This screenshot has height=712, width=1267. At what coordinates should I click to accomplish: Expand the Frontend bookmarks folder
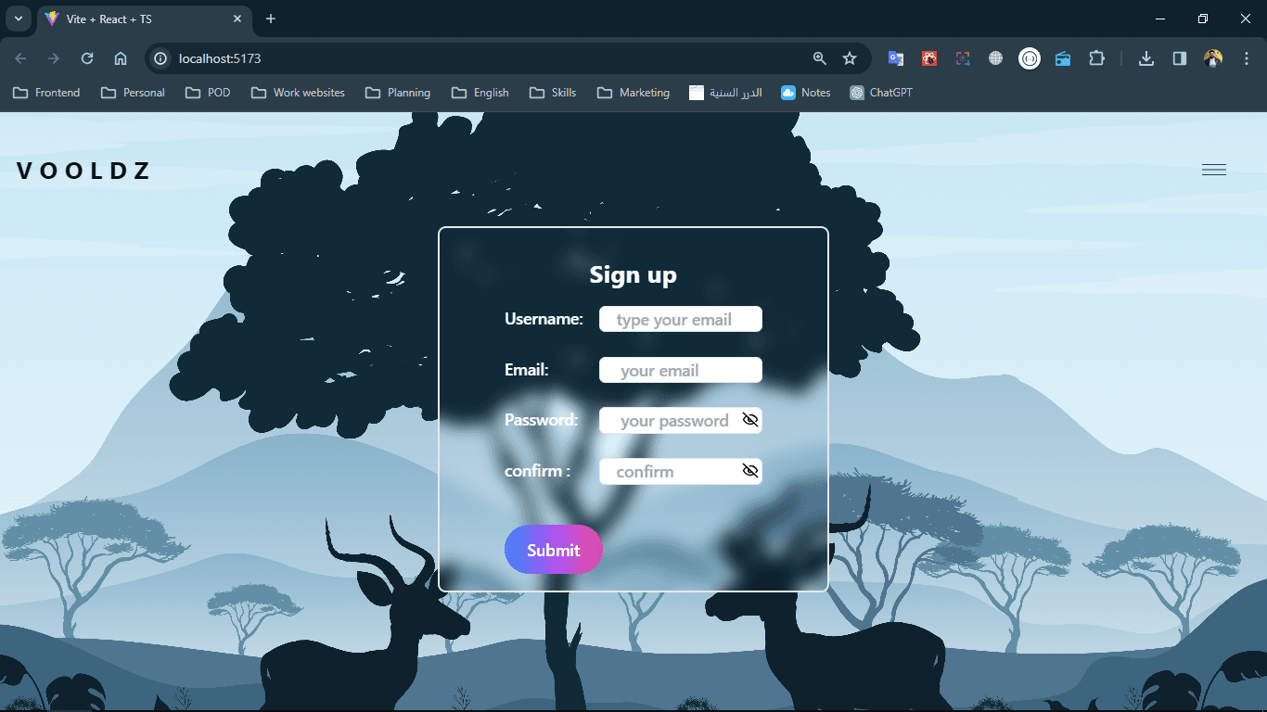pos(46,93)
